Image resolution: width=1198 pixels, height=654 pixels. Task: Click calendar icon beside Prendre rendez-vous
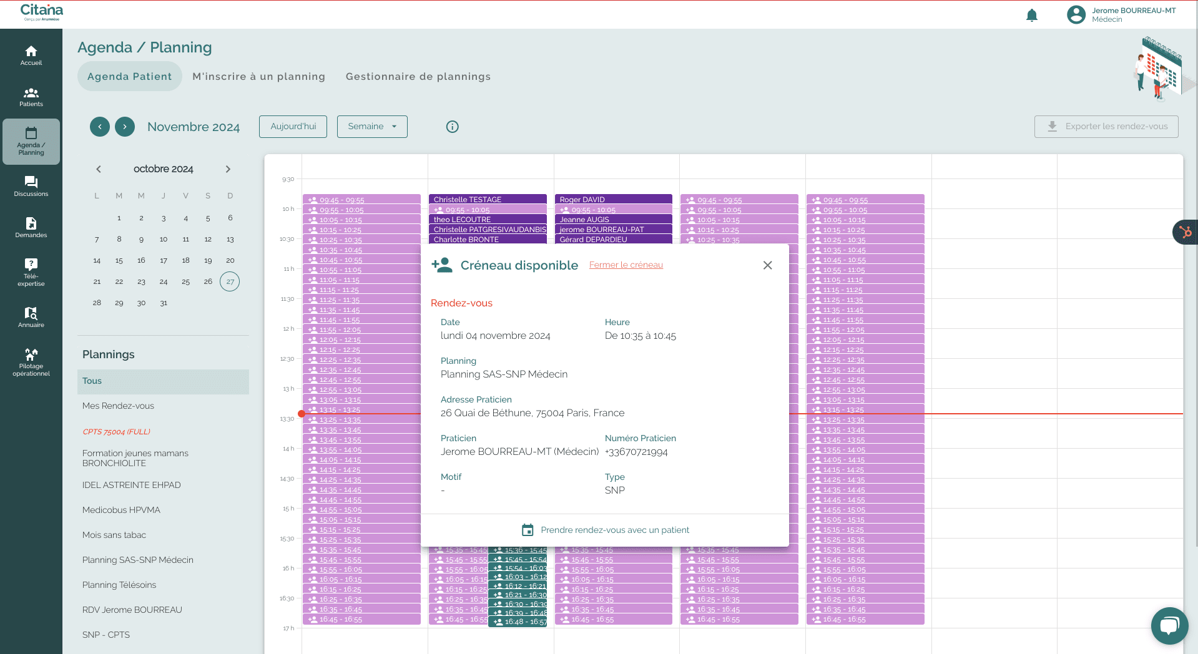(x=528, y=530)
